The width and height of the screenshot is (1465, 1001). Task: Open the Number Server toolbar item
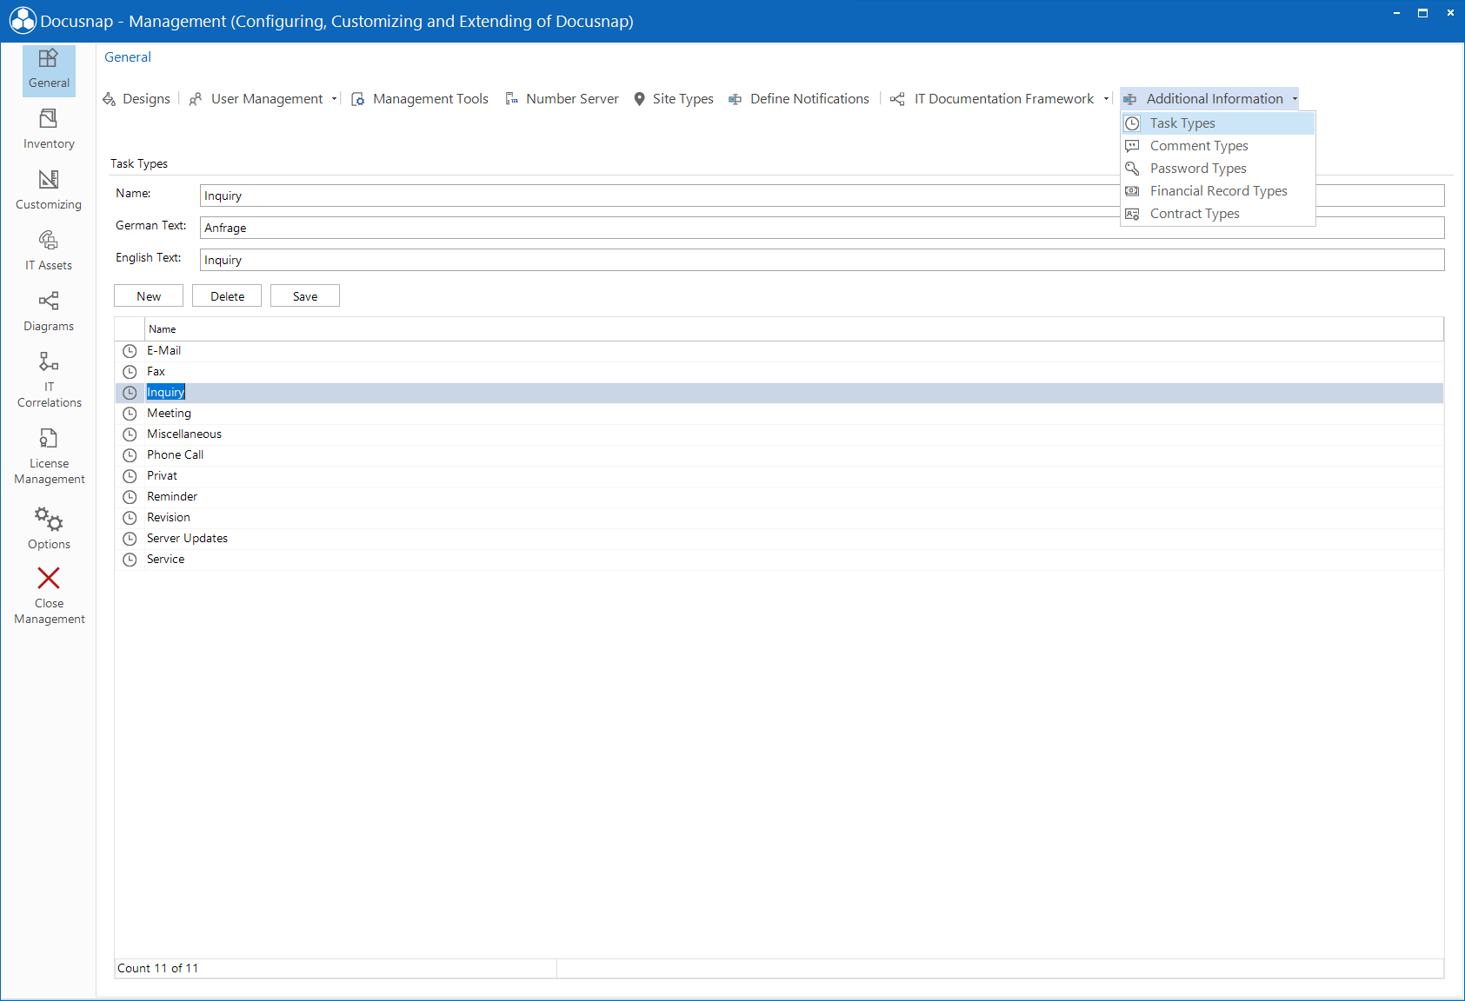coord(562,99)
